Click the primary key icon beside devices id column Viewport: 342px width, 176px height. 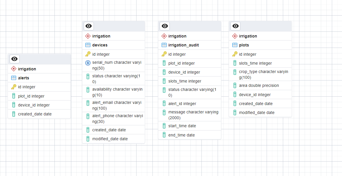(88, 54)
